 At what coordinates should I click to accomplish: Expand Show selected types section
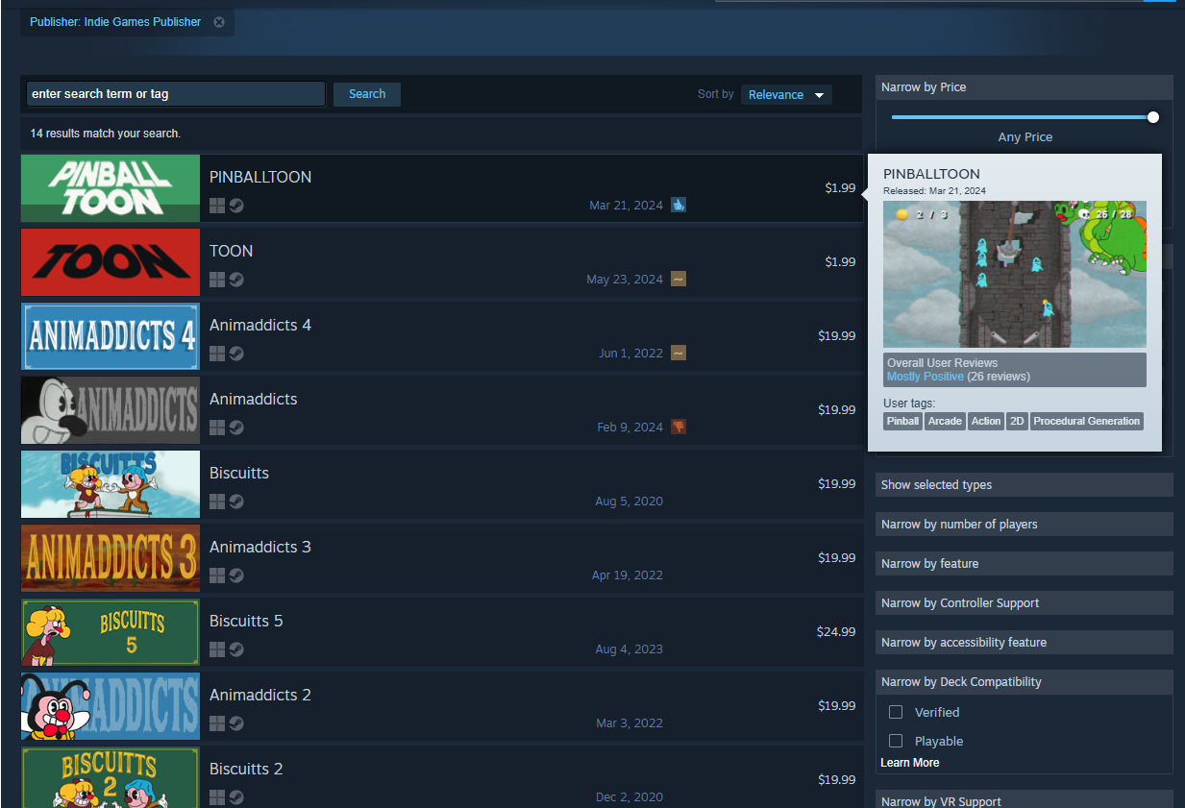1025,485
